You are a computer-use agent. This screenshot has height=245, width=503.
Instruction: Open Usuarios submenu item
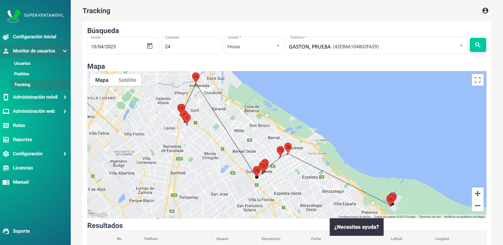22,63
